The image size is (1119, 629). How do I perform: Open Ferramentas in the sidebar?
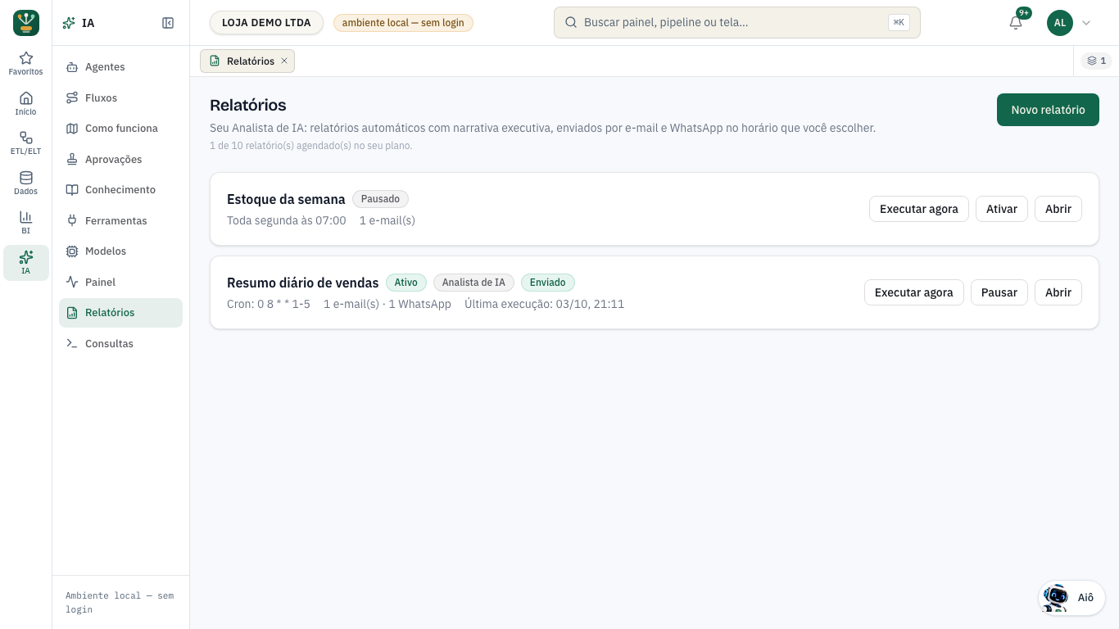click(121, 220)
